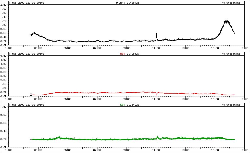This screenshot has height=153, width=250.
Task: Click the 2.50 y-axis label of the RB plot
Action: (3, 76)
